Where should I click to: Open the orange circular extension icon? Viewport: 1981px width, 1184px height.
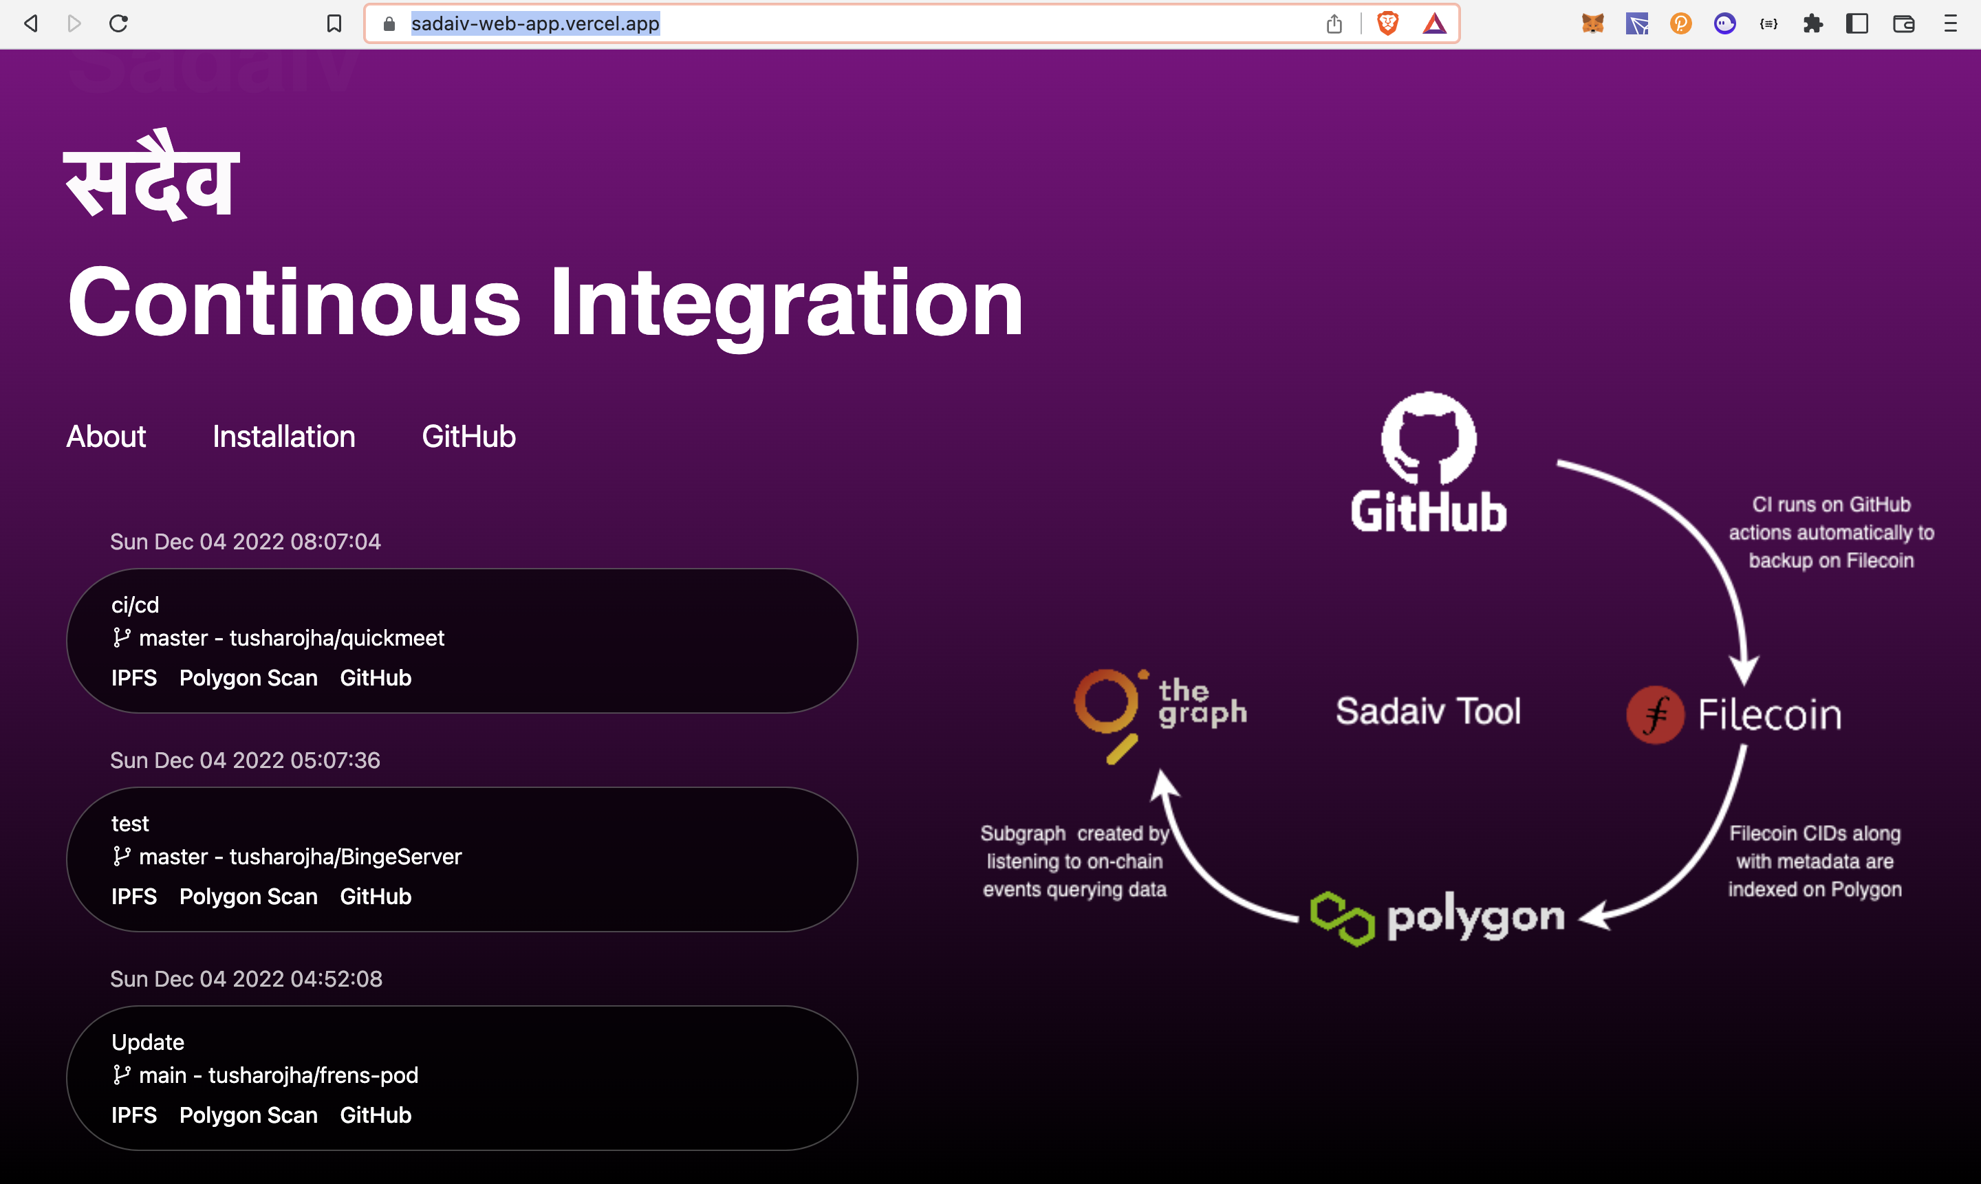pyautogui.click(x=1681, y=24)
